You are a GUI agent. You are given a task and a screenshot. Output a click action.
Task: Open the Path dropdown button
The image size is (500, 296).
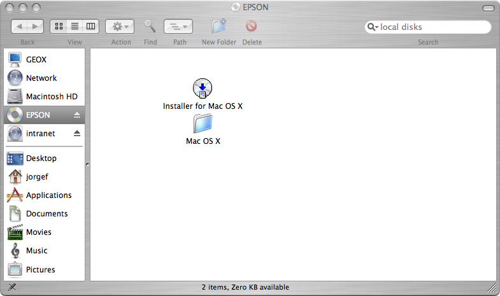tap(178, 27)
